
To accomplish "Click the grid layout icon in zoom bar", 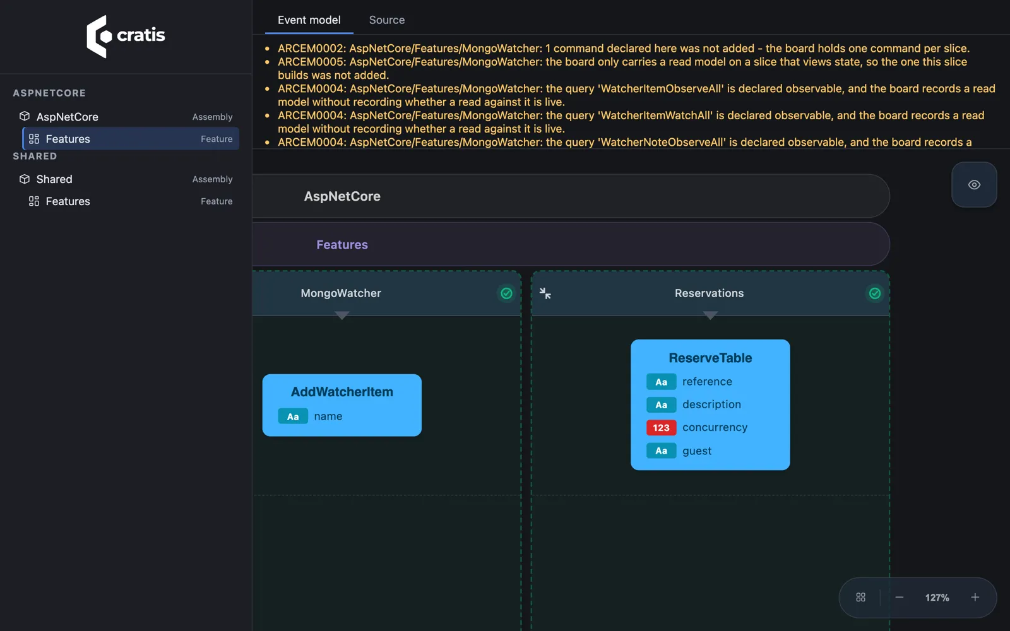I will point(860,598).
